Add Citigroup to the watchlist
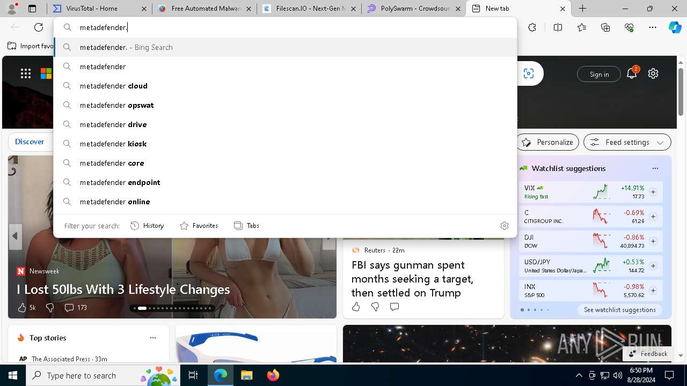 point(653,217)
